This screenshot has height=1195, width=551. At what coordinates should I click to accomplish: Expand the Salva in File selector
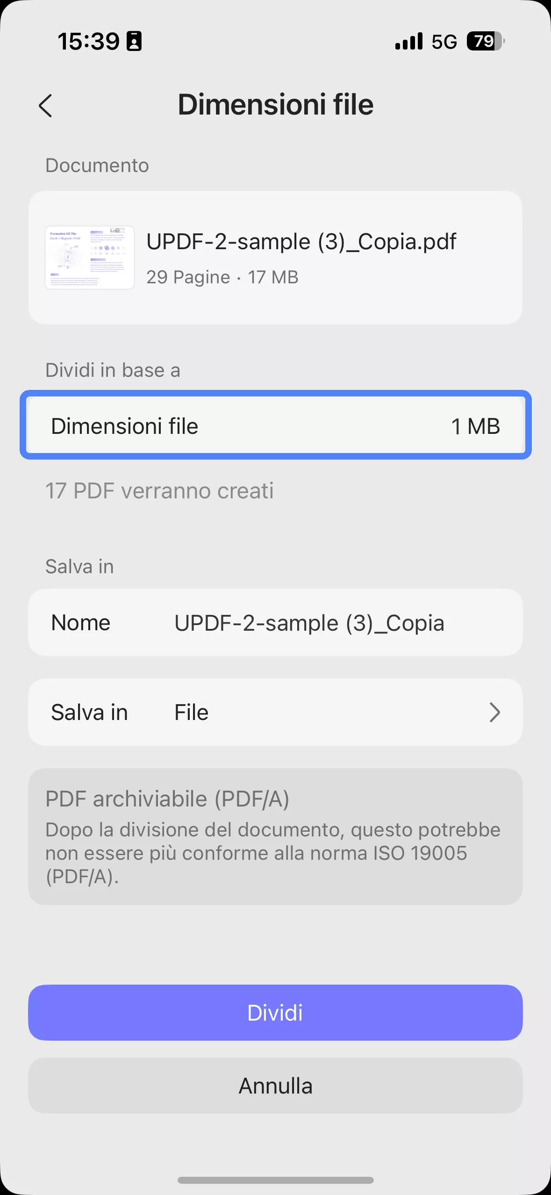276,712
